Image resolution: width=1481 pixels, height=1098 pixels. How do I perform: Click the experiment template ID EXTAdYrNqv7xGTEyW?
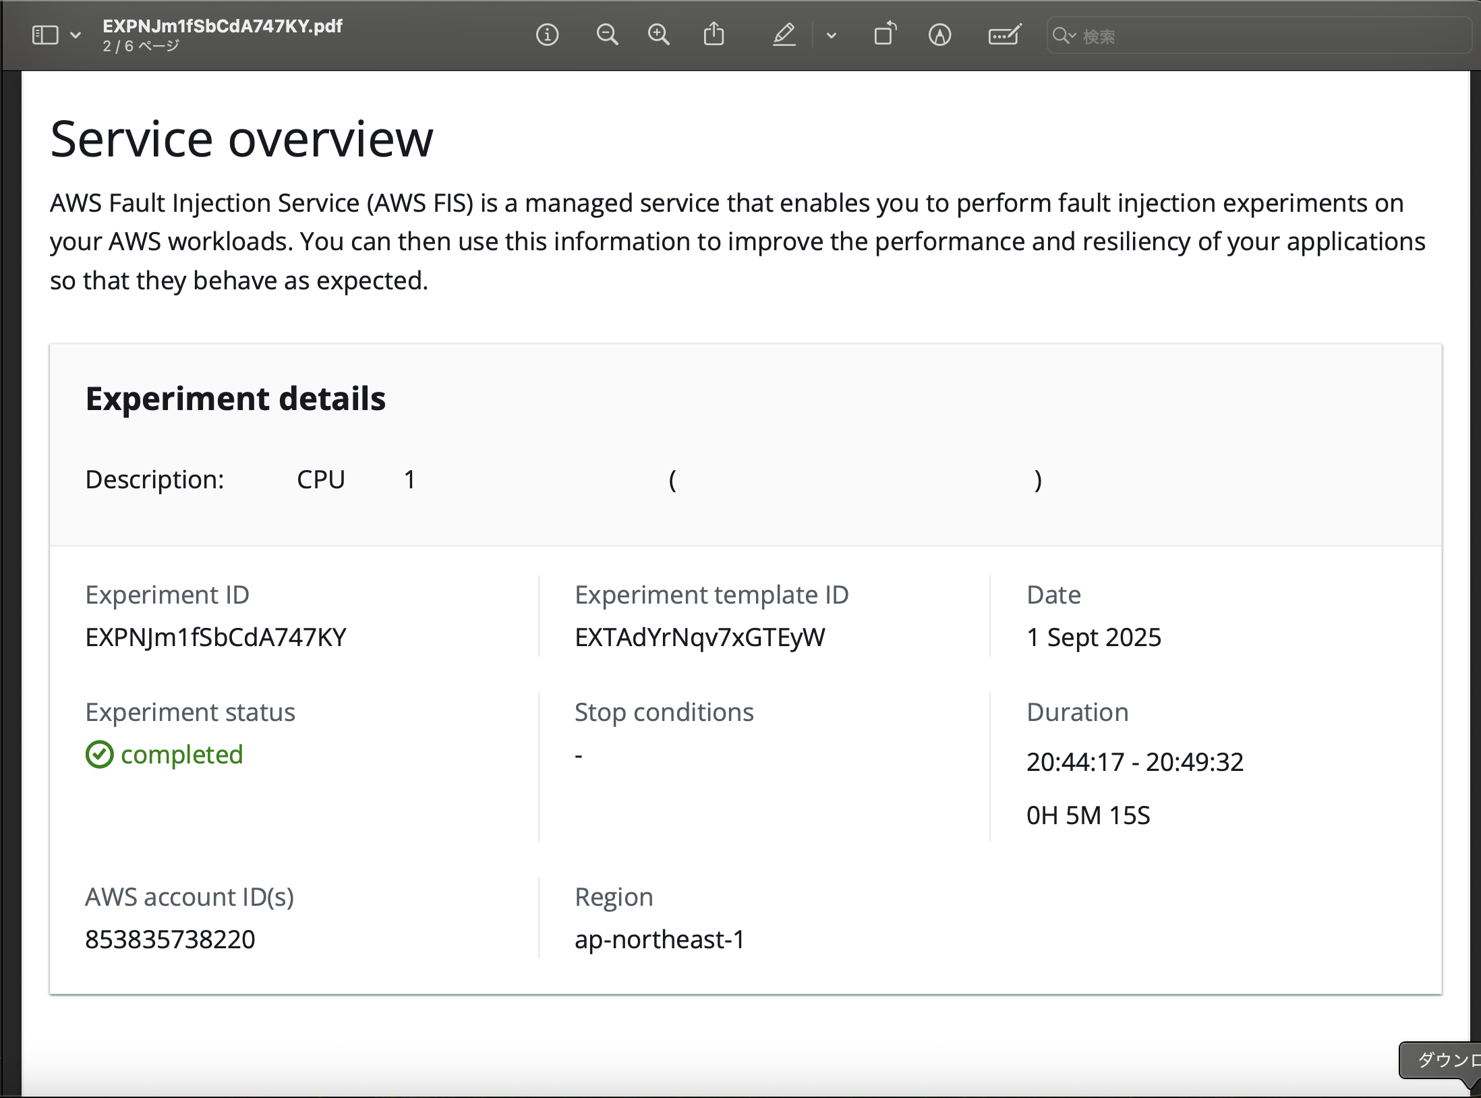[x=699, y=637]
